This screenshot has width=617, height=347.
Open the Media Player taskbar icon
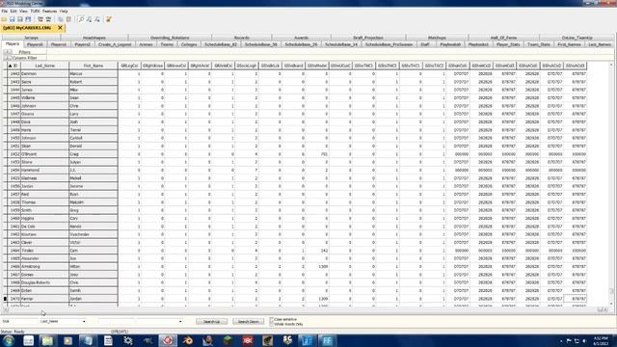(67, 340)
